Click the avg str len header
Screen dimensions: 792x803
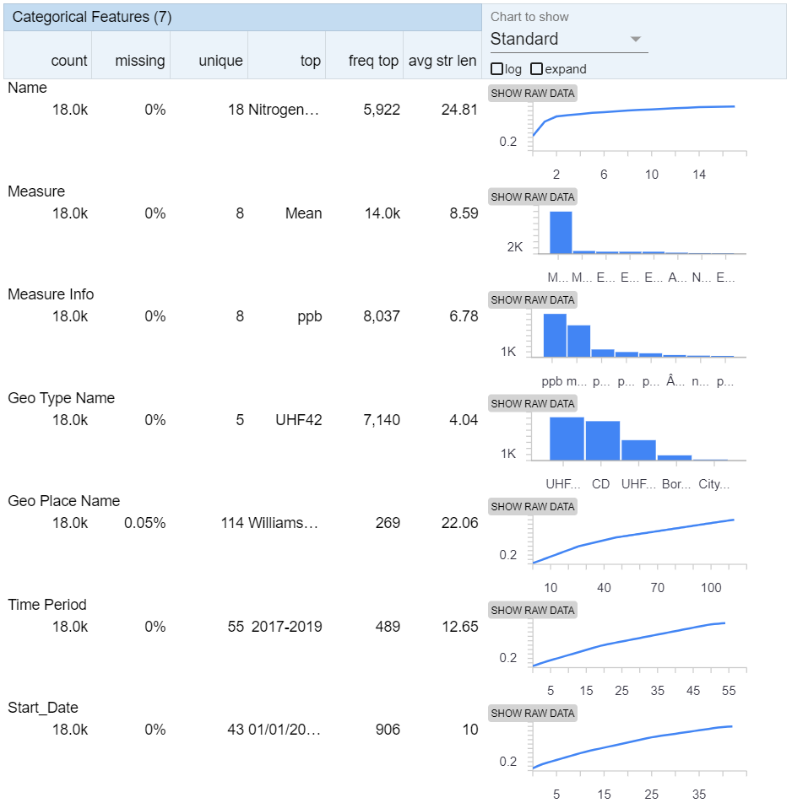[442, 61]
